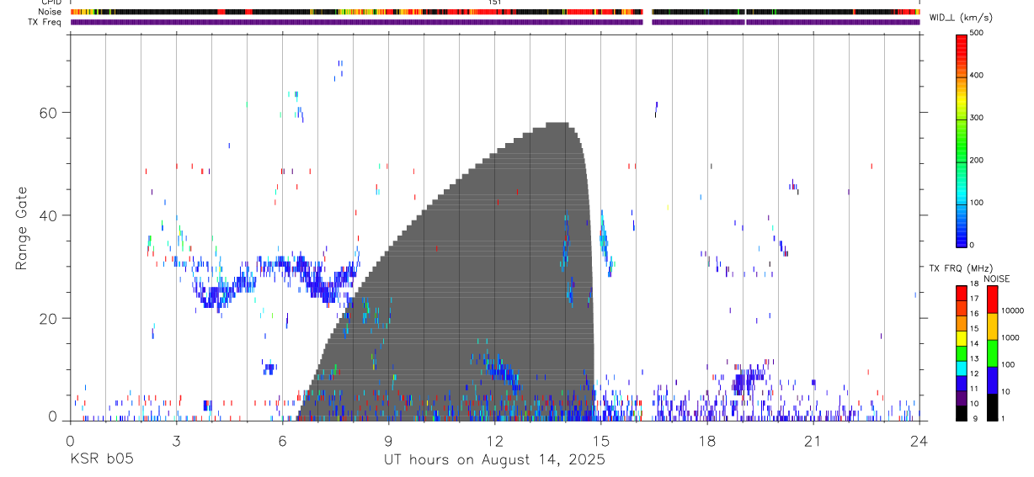This screenshot has height=477, width=1034.
Task: Click the 'Range Gate' axis label
Action: (x=22, y=228)
